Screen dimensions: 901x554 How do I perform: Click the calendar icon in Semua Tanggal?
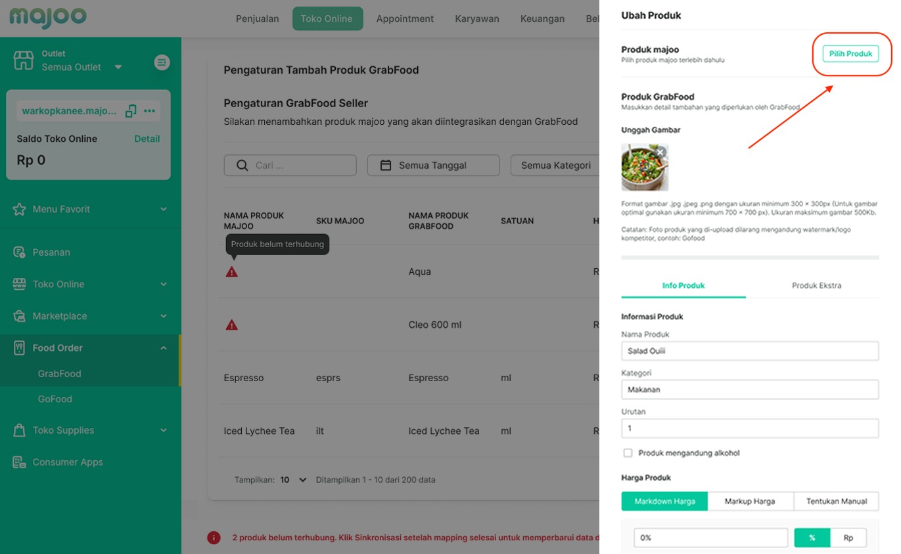tap(386, 166)
